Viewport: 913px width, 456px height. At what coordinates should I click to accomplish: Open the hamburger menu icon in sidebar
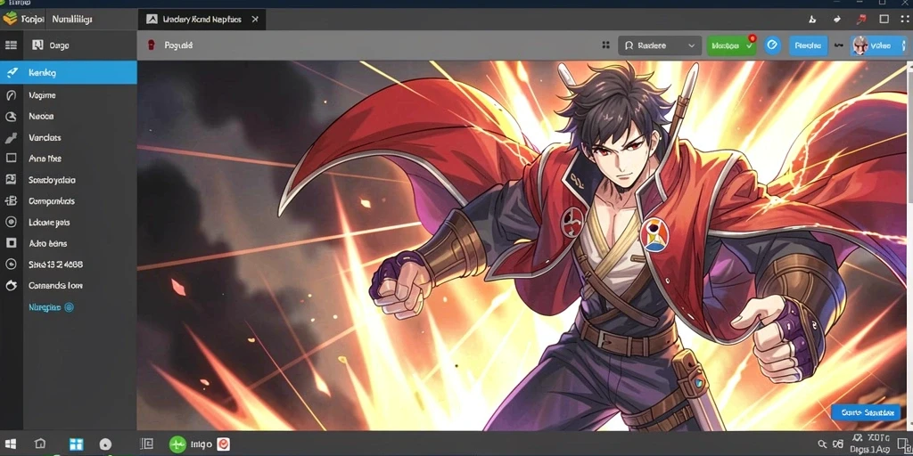(11, 45)
